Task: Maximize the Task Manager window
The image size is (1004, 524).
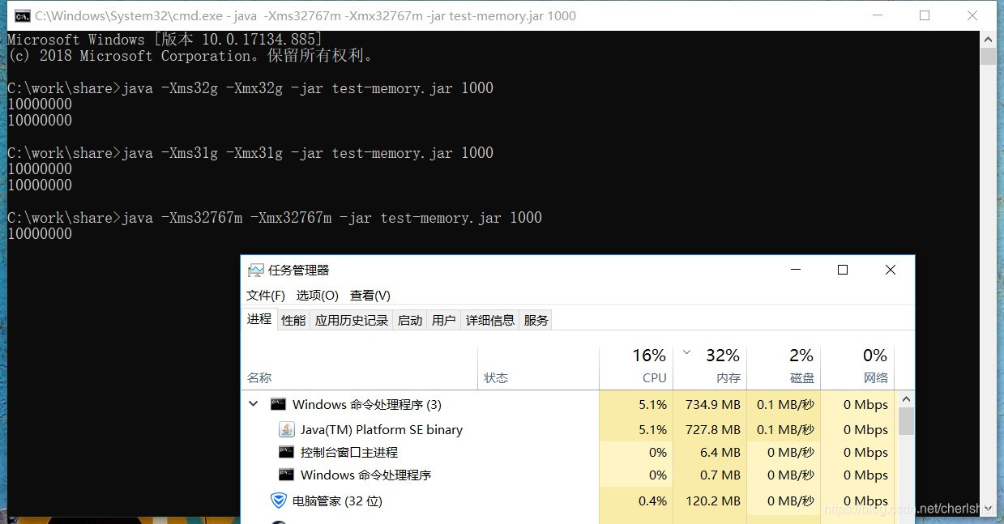Action: tap(842, 270)
